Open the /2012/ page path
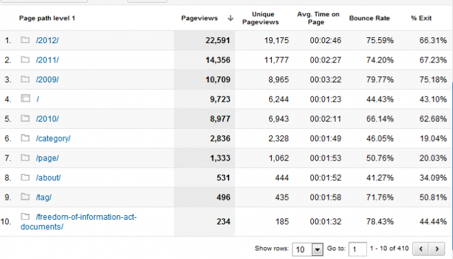 (x=47, y=41)
